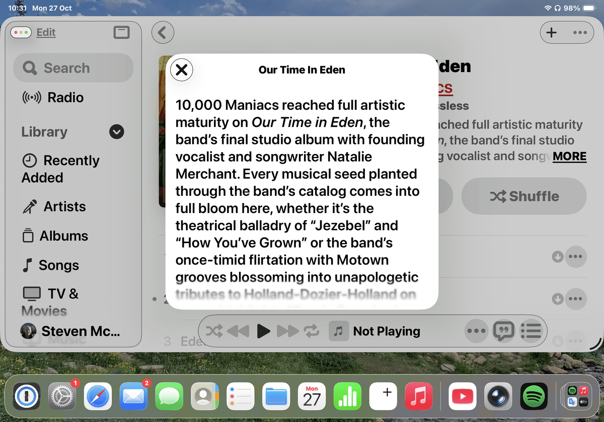The image size is (604, 422).
Task: Close the Our Time In Eden description popup
Action: (x=182, y=69)
